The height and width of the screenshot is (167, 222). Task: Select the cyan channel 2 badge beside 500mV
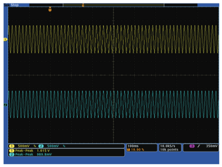point(41,146)
